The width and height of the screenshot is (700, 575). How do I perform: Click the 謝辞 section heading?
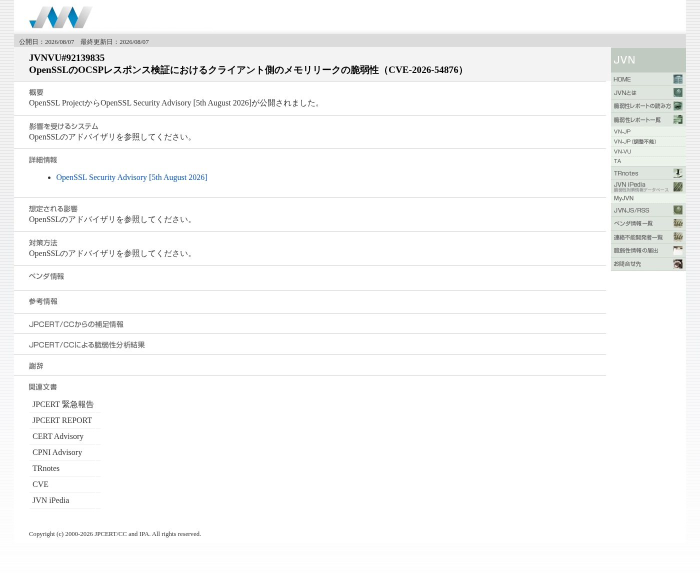coord(36,366)
